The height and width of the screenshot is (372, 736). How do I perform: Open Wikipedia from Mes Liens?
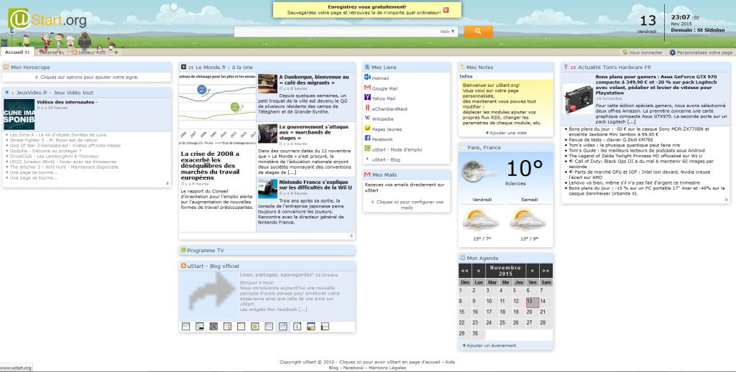coord(382,118)
